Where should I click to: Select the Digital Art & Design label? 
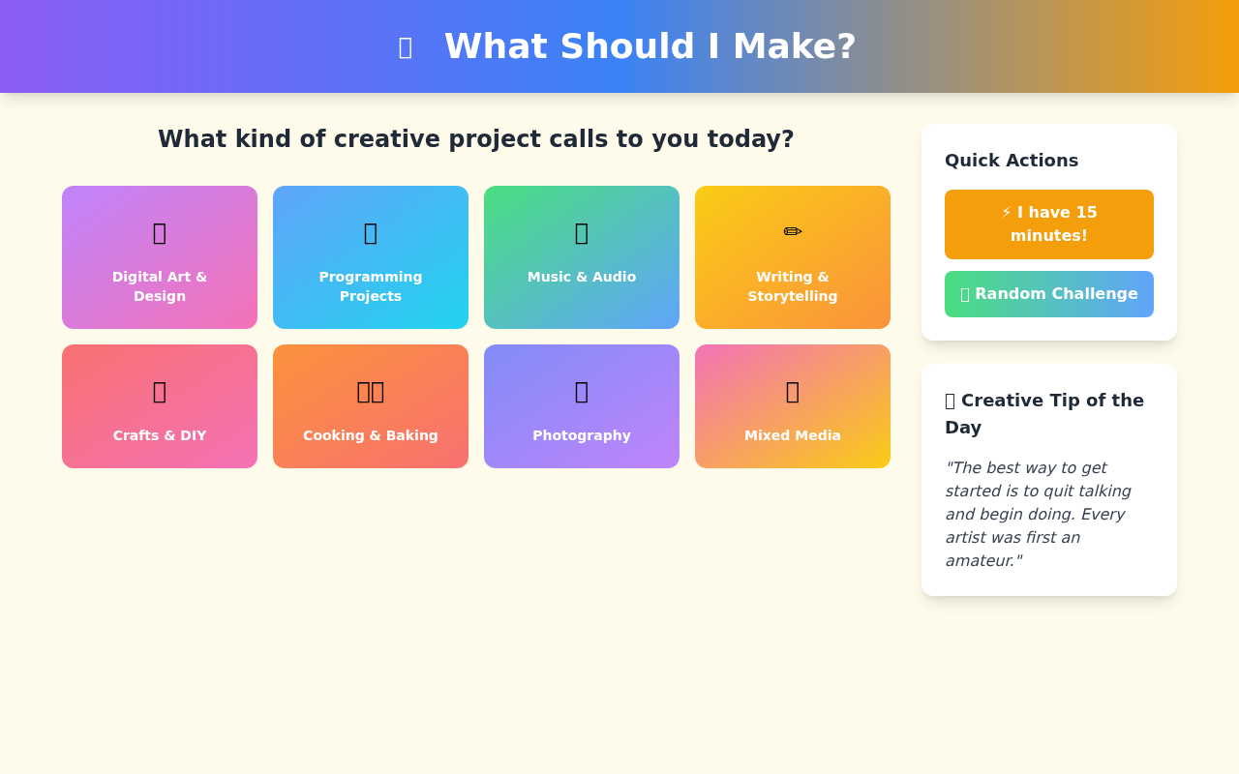coord(160,286)
